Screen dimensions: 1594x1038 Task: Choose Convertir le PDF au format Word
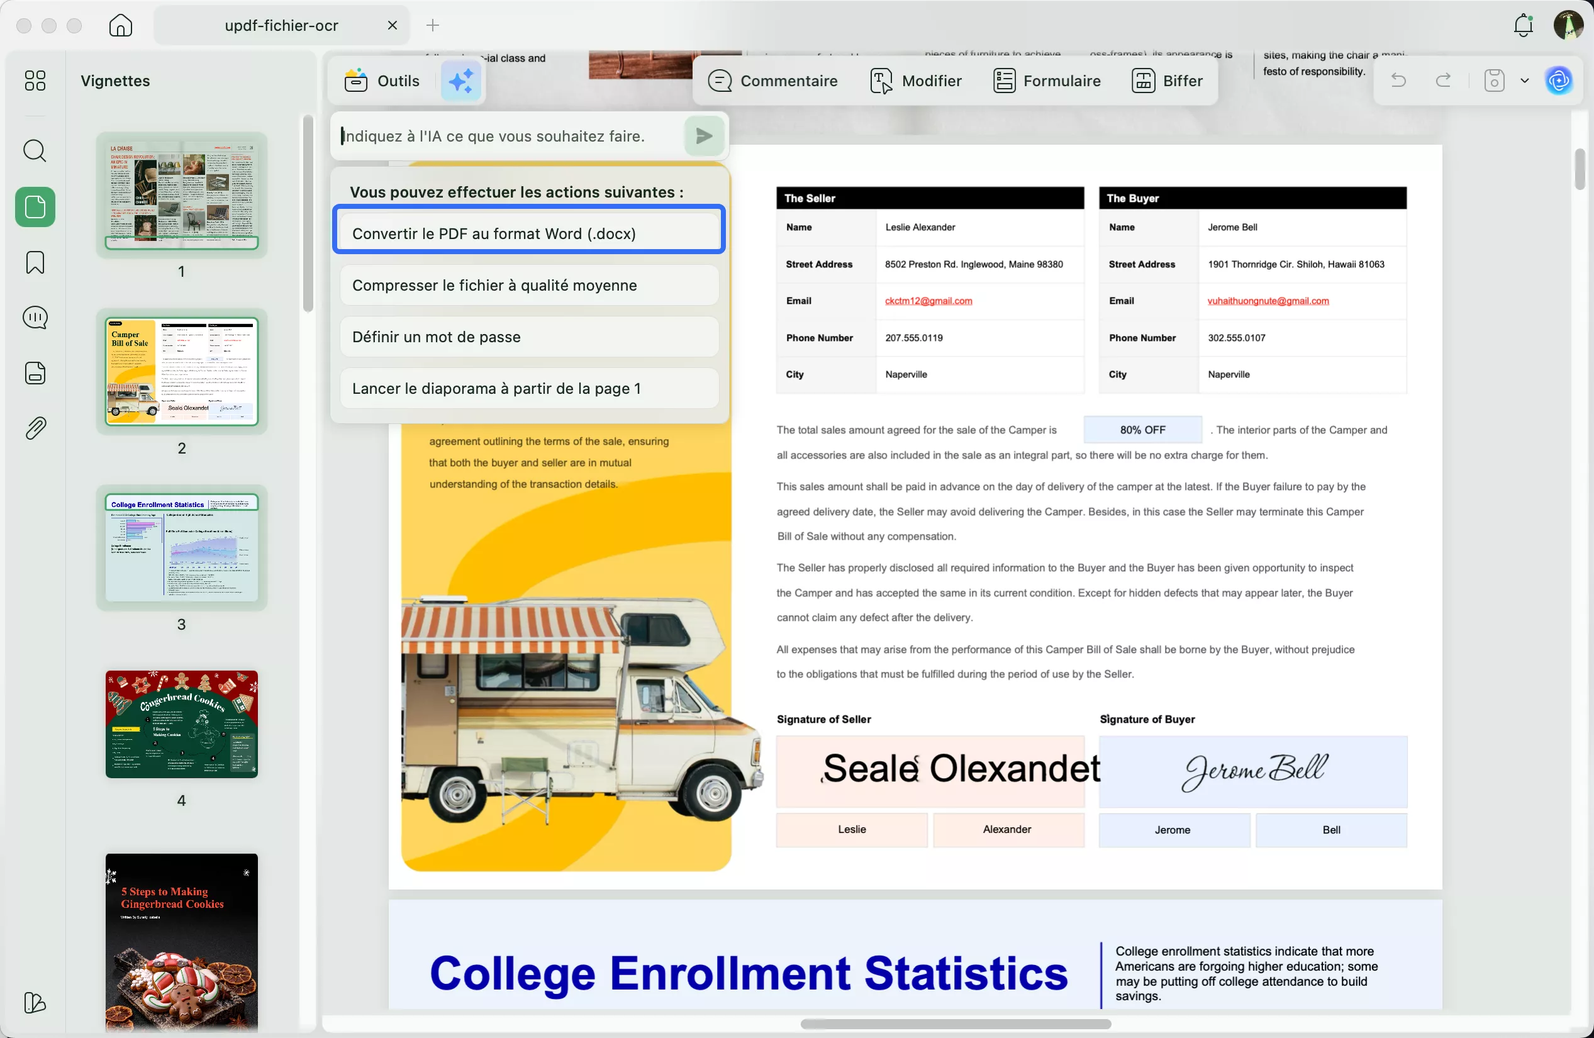point(528,234)
